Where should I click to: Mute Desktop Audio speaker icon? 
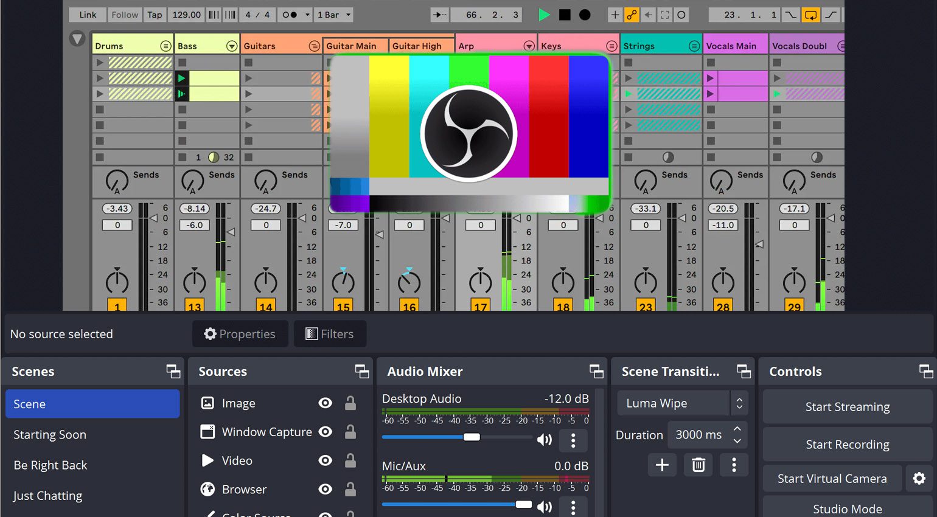tap(544, 440)
